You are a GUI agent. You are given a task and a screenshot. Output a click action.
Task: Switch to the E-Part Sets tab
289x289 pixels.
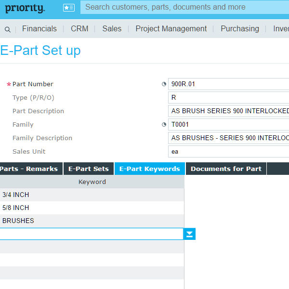pos(89,169)
